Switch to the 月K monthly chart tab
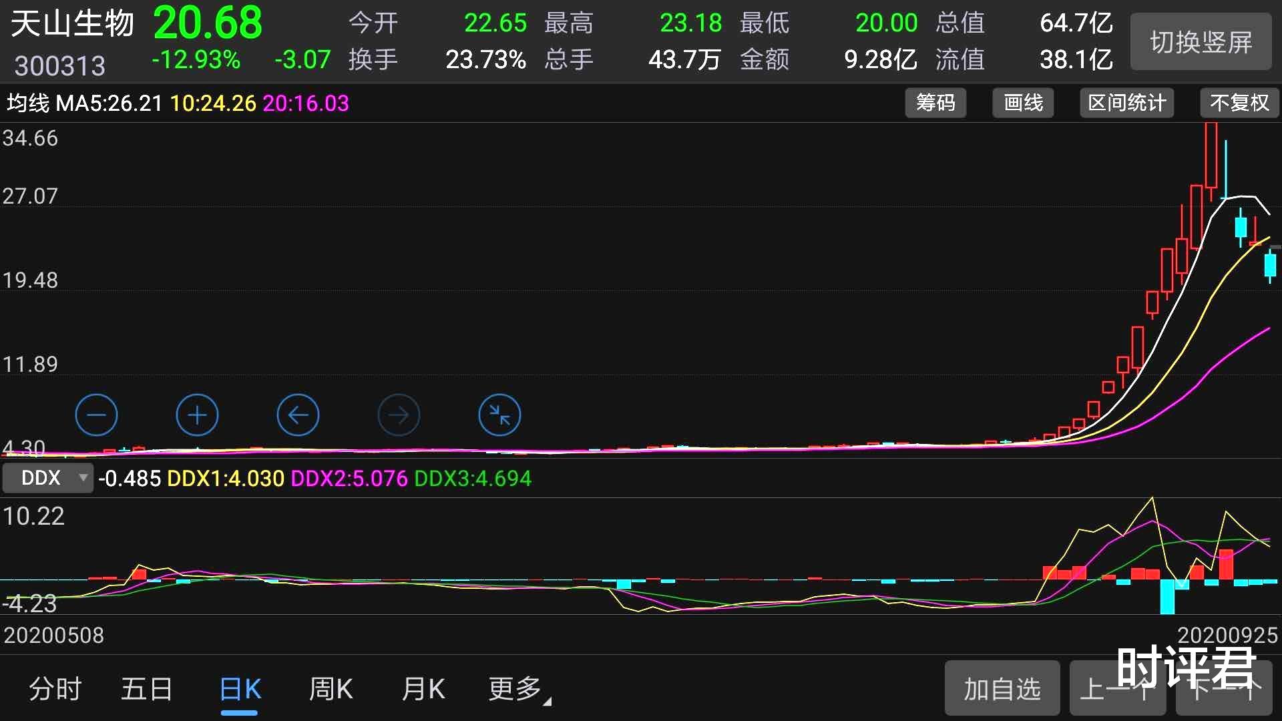The height and width of the screenshot is (721, 1282). pyautogui.click(x=423, y=689)
